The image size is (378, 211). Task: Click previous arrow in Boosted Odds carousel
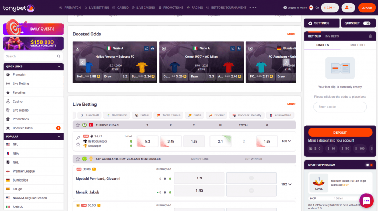(x=82, y=62)
